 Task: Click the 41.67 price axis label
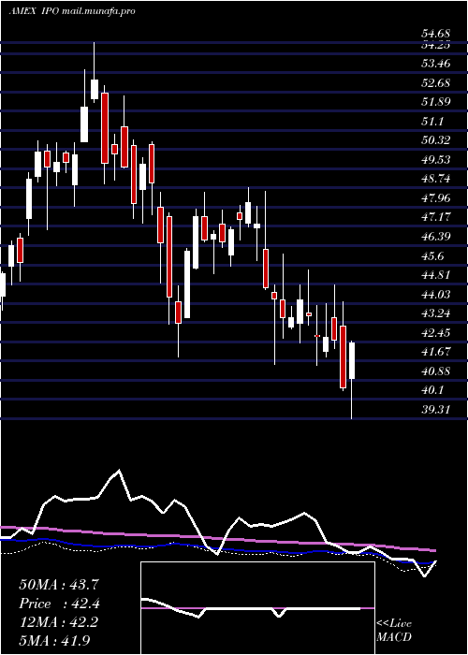[x=436, y=352]
